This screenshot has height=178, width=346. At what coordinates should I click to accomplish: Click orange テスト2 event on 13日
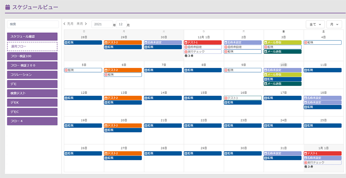pos(123,98)
